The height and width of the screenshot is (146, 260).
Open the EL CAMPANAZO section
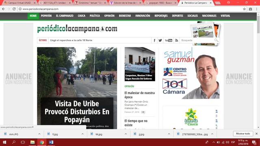pyautogui.click(x=65, y=16)
